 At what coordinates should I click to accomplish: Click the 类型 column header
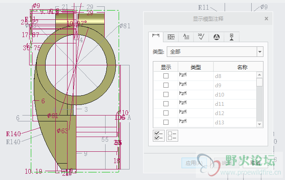195,67
